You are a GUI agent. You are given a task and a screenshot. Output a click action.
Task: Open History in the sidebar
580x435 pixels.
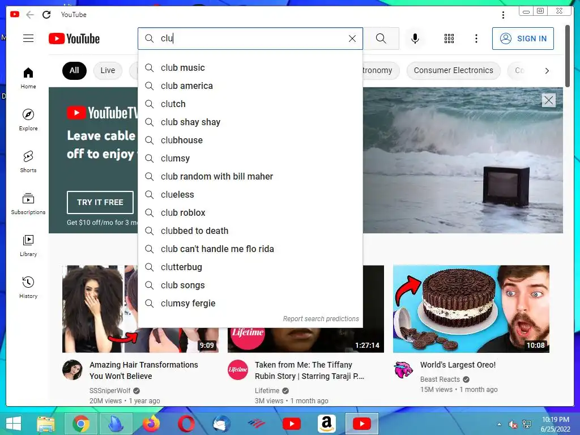click(x=28, y=287)
